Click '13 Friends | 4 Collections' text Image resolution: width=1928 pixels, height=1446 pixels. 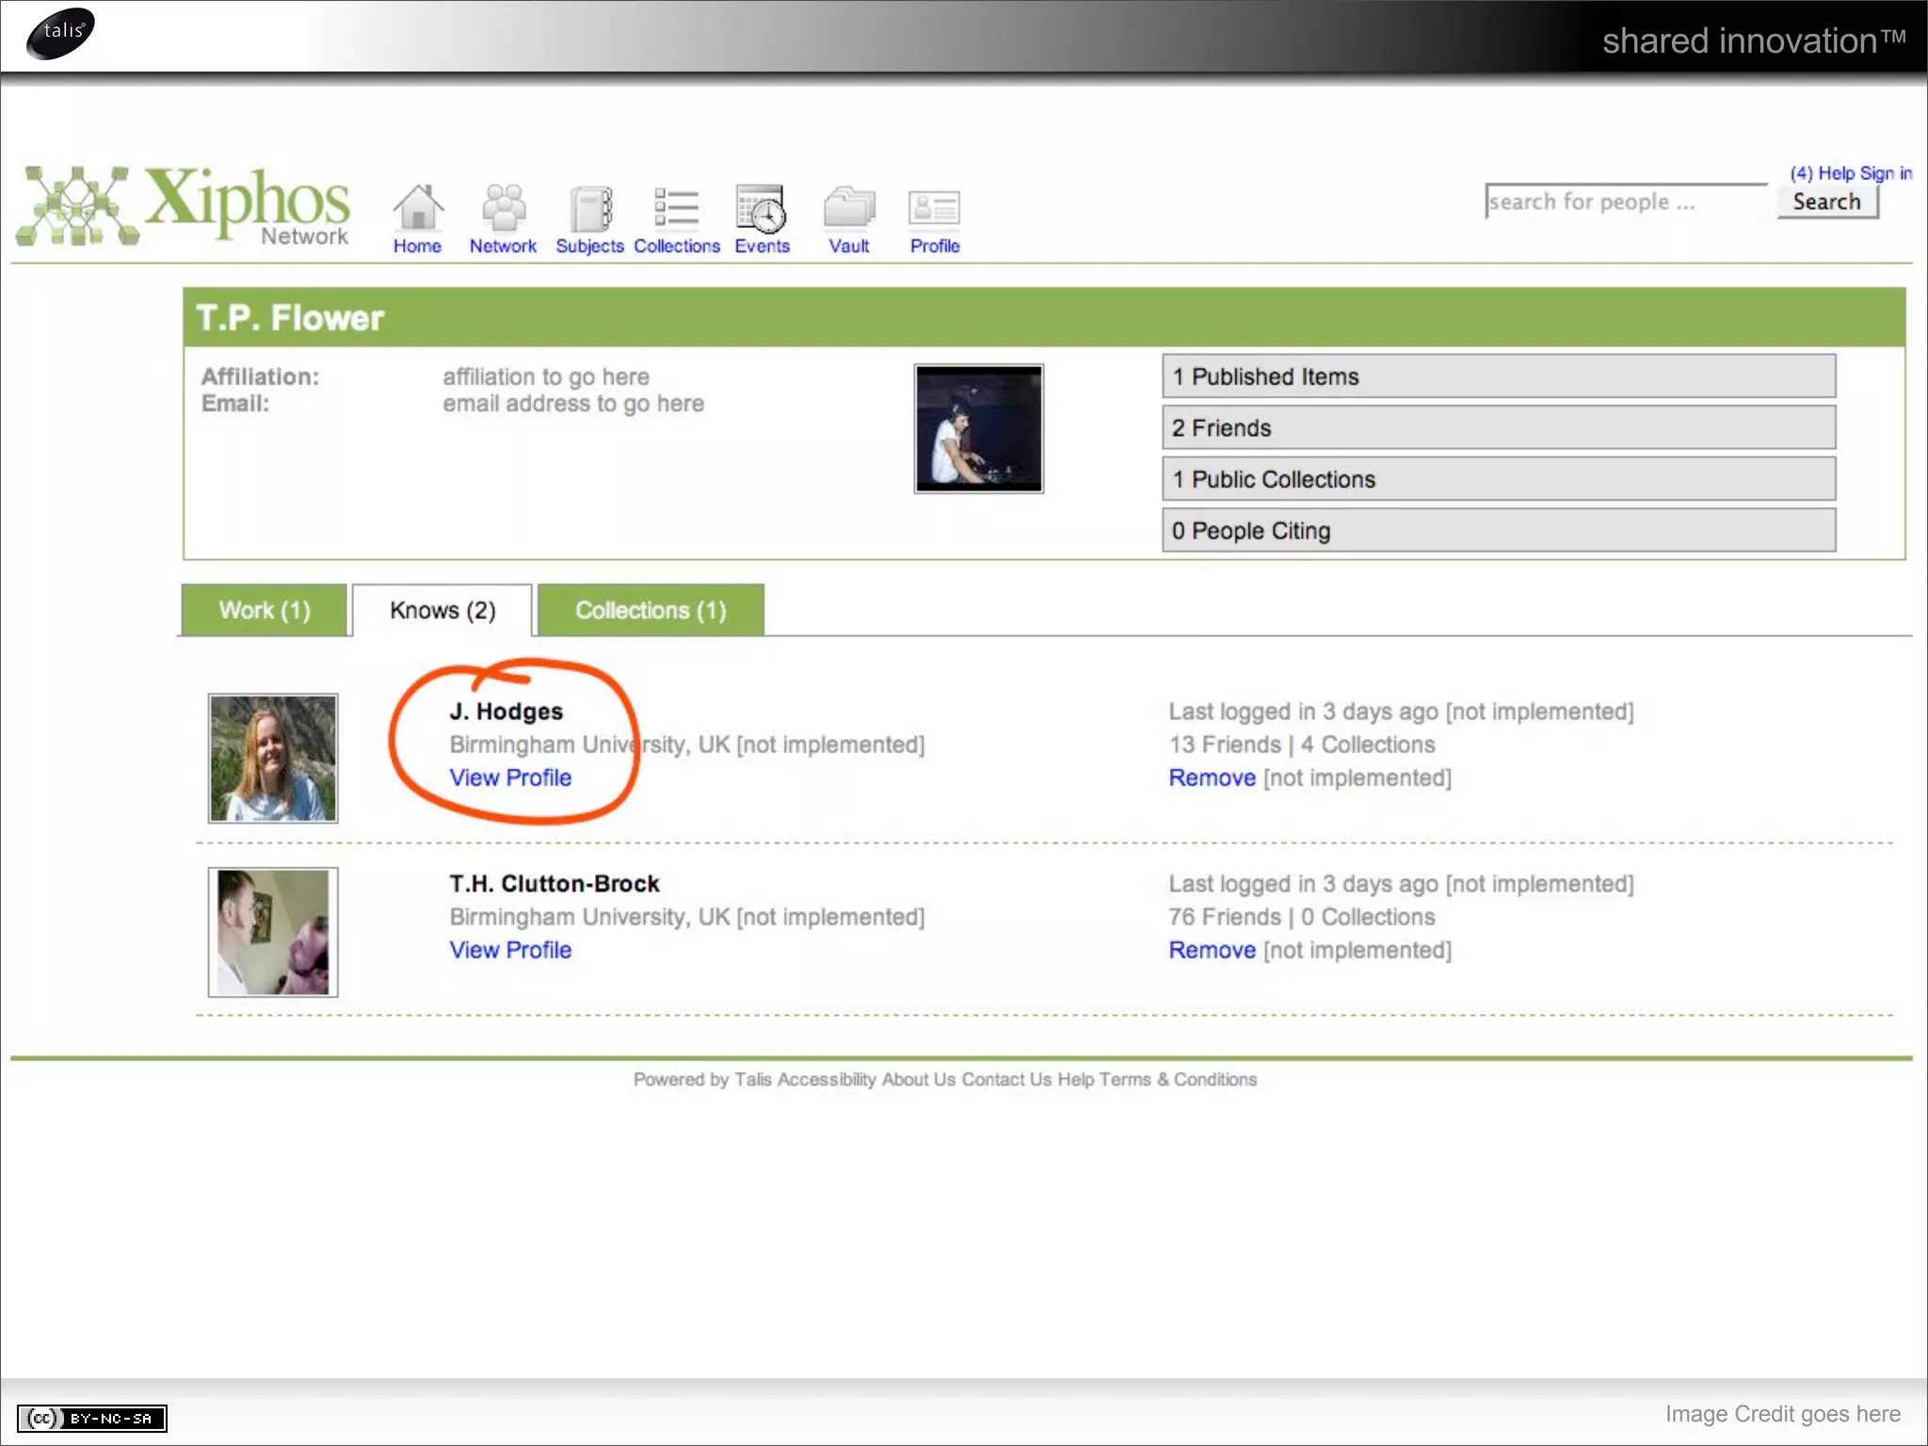click(1302, 745)
